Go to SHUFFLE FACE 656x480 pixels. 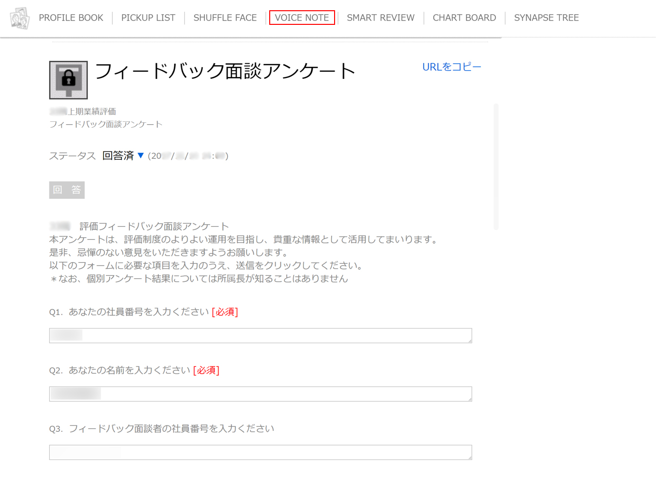(x=225, y=18)
